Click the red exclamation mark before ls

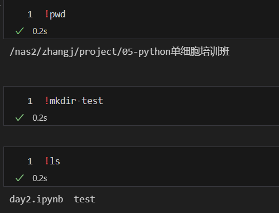click(47, 161)
